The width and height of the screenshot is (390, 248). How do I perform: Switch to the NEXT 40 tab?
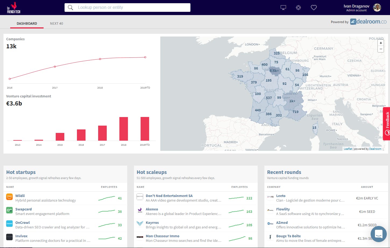click(x=56, y=23)
